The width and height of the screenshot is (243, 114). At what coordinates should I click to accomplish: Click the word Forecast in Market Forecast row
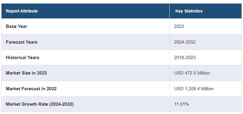tap(29, 89)
